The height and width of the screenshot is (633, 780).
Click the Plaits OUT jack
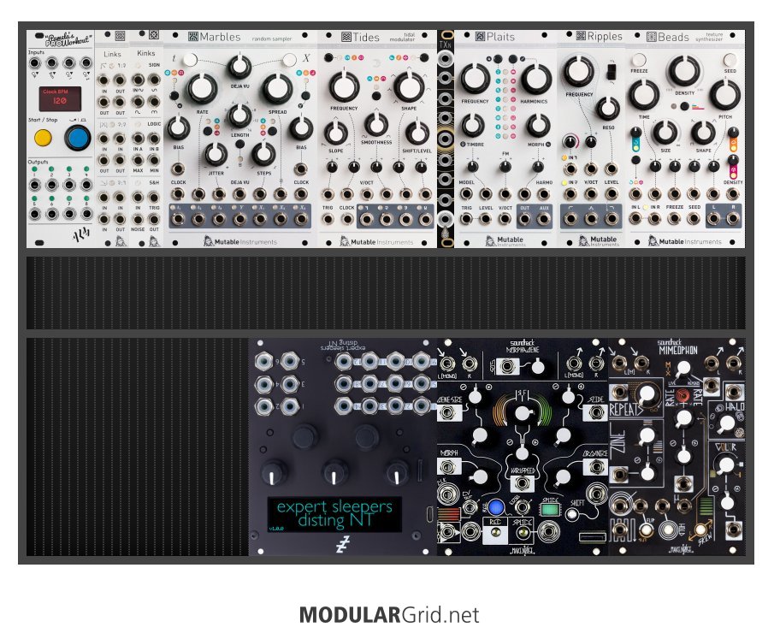(x=524, y=218)
